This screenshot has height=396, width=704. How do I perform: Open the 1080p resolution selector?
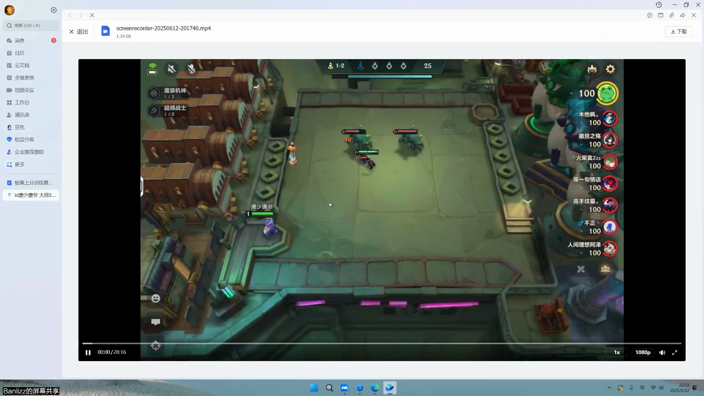pyautogui.click(x=643, y=352)
